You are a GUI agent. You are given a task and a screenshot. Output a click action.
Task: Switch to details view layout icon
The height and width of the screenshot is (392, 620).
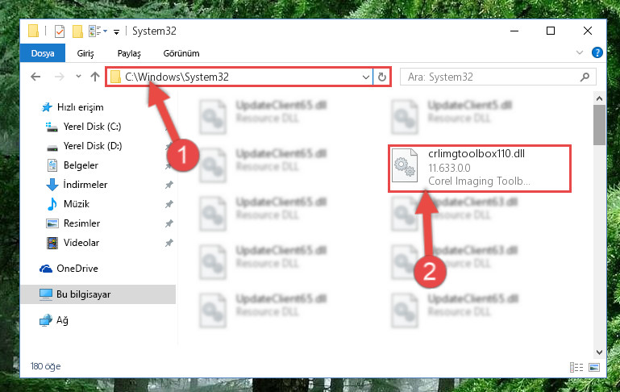coord(576,367)
